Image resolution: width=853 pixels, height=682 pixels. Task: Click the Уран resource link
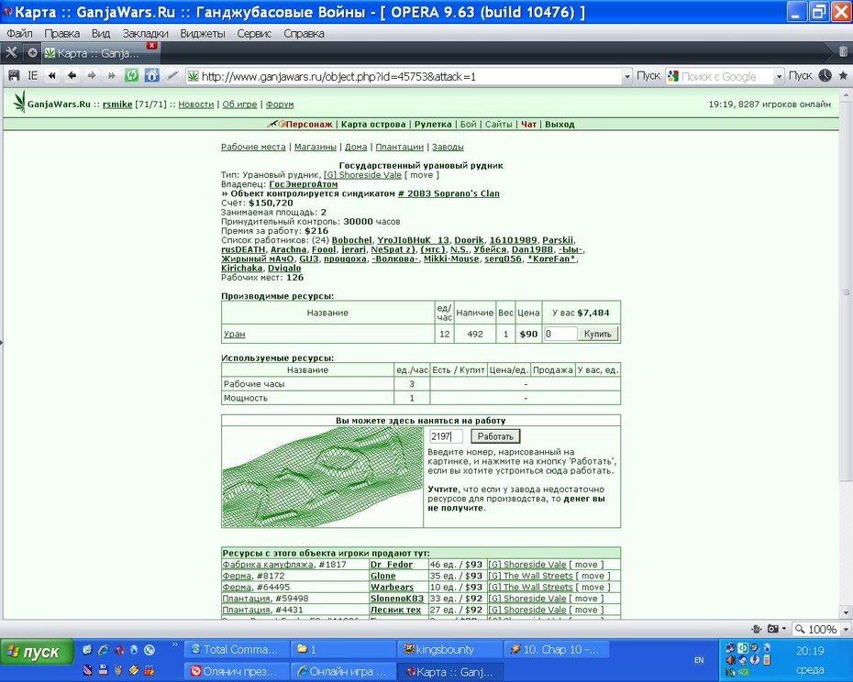click(x=235, y=334)
